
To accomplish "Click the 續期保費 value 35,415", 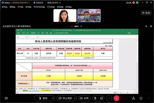I will click(78, 54).
